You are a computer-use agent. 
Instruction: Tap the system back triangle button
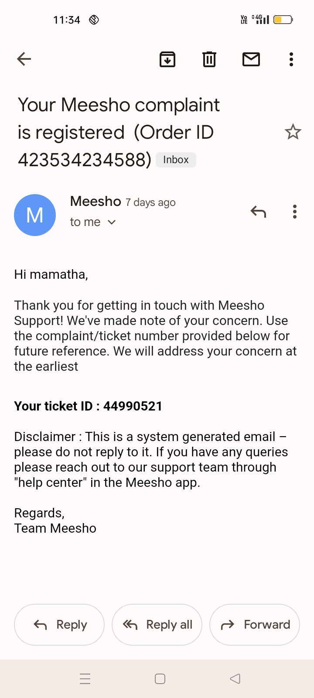pos(235,679)
